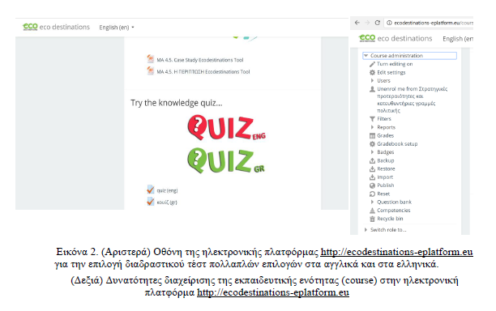
Task: Open the quiz (eng) link
Action: (167, 190)
